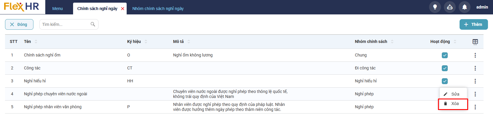Switch to Nhóm chính sách nghỉ ngày tab
The height and width of the screenshot is (135, 493).
coord(158,9)
